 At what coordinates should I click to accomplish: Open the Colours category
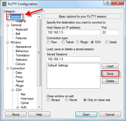tap(20, 64)
